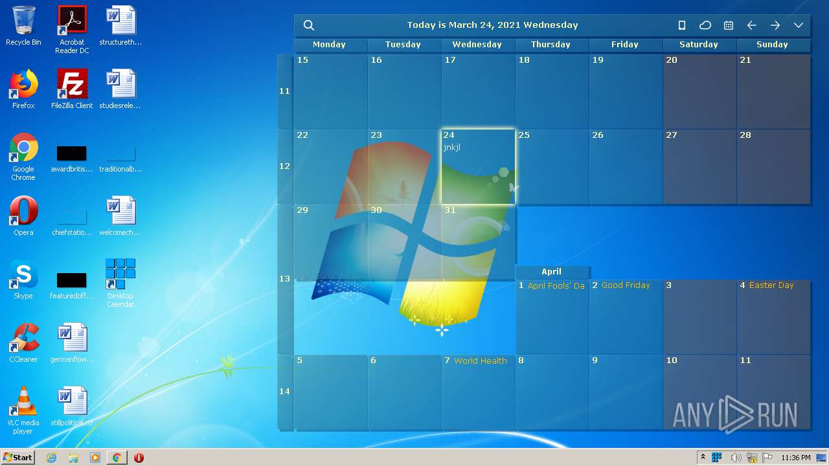Screen dimensions: 829x466
Task: Open Windows Media Player taskbar icon
Action: click(x=95, y=458)
